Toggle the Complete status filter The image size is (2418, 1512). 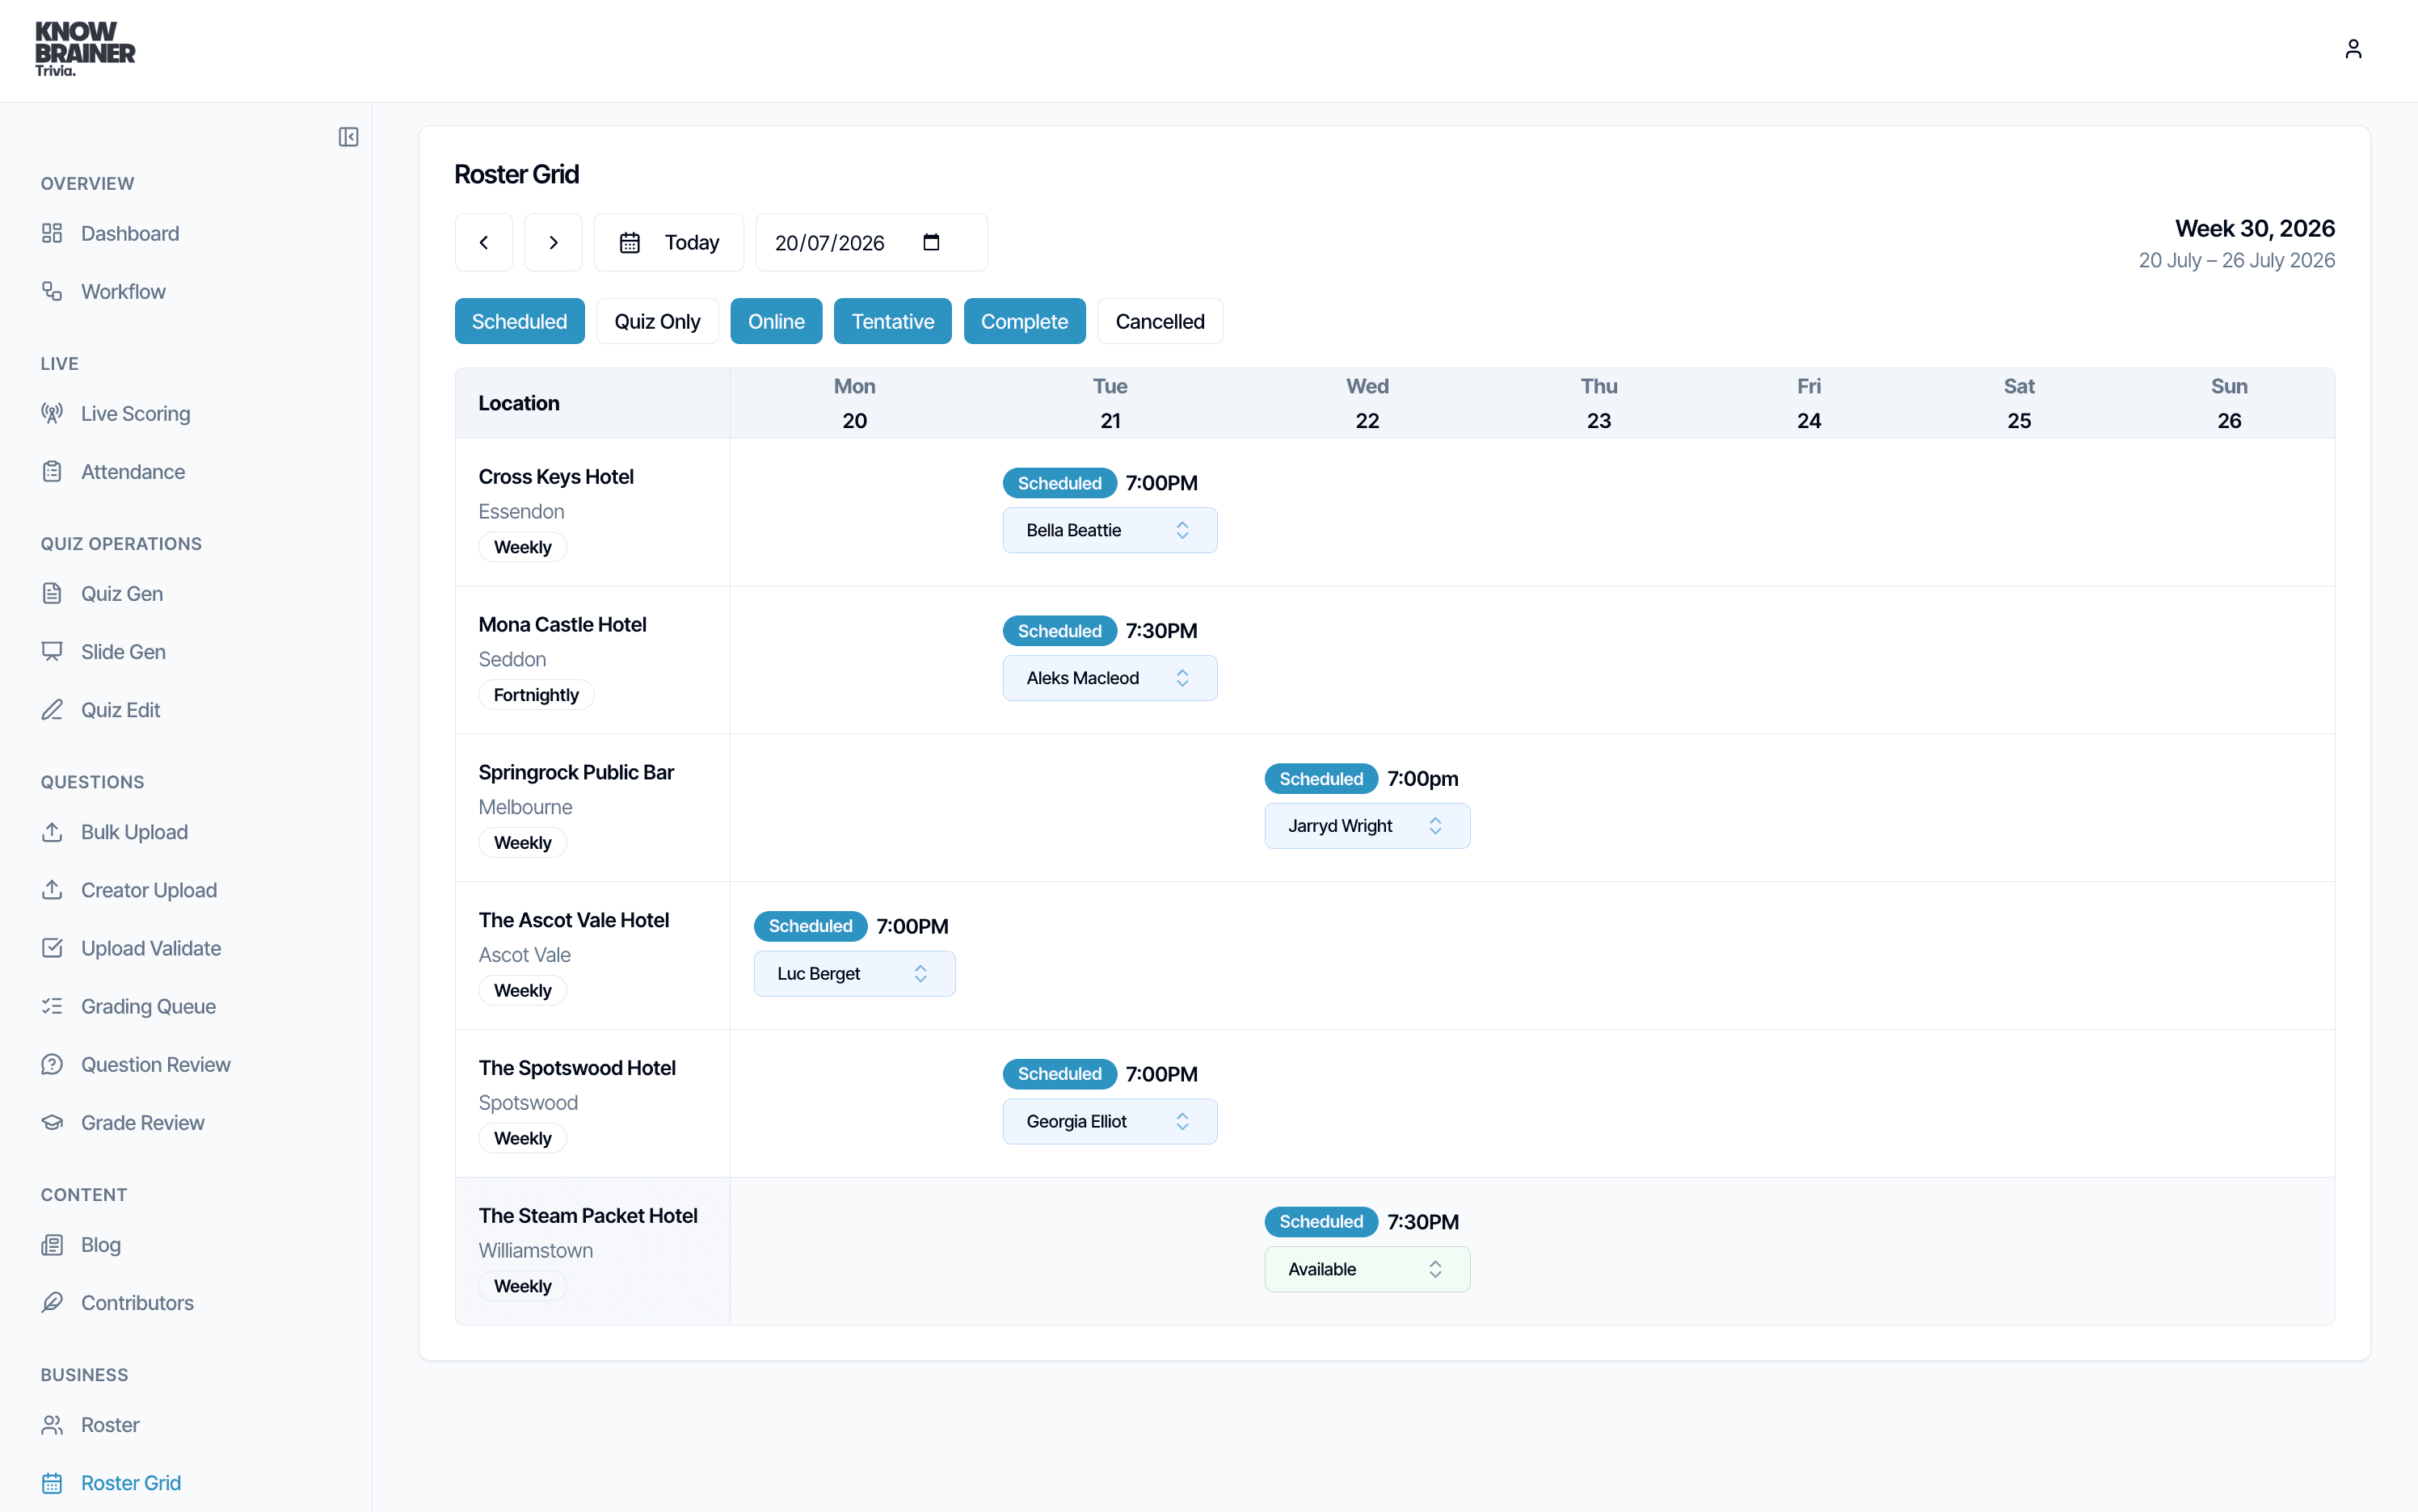[1025, 321]
